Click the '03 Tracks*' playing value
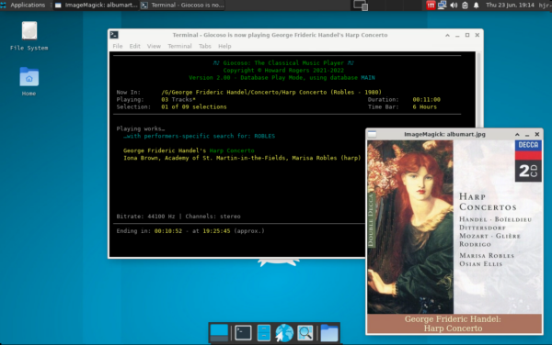The height and width of the screenshot is (345, 552). [178, 100]
